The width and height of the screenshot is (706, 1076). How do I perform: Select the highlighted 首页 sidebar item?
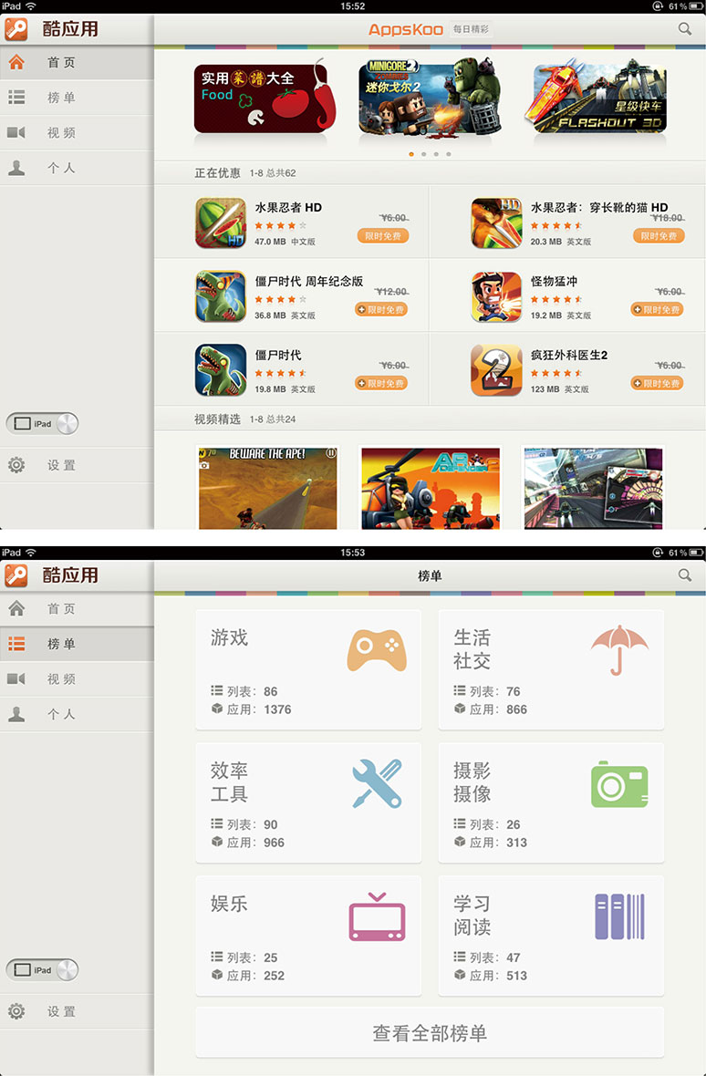coord(77,63)
